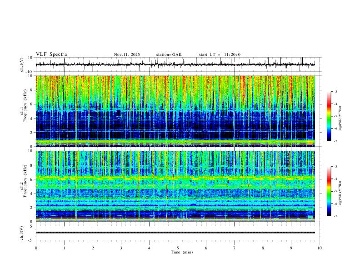The width and height of the screenshot is (360, 278).
Task: Click the "6" kHz tick of ch.2 spectrogram
Action: click(32, 179)
